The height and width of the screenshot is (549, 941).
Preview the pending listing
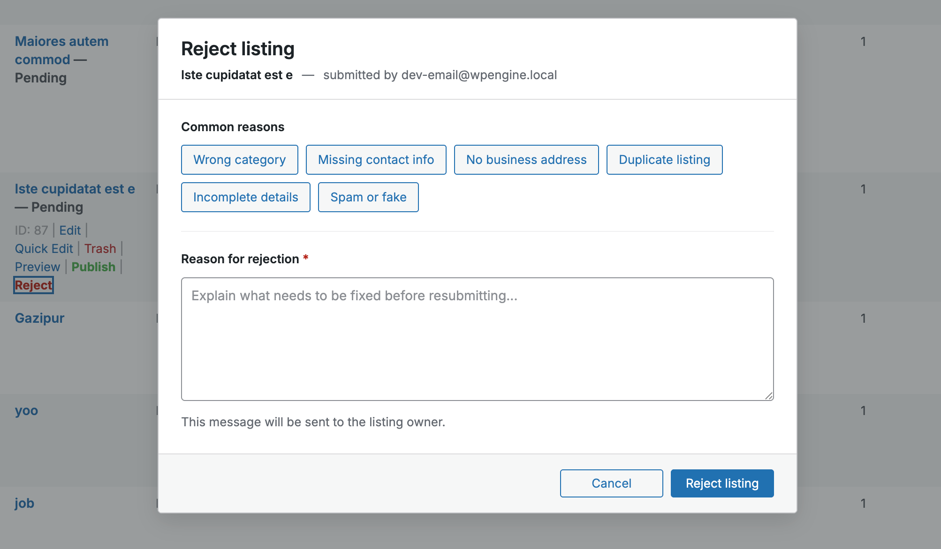coord(38,267)
